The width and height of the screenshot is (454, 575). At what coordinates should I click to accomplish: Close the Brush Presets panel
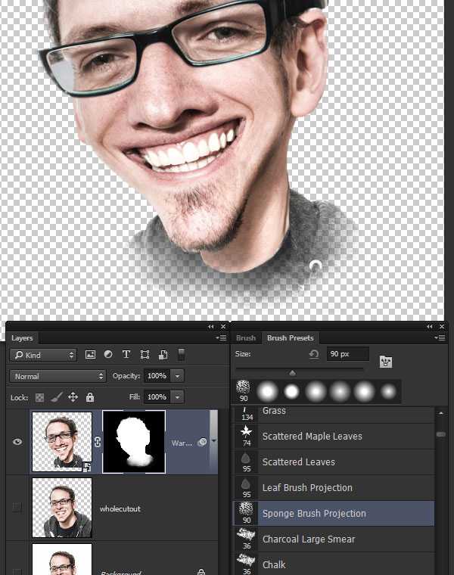tap(442, 326)
